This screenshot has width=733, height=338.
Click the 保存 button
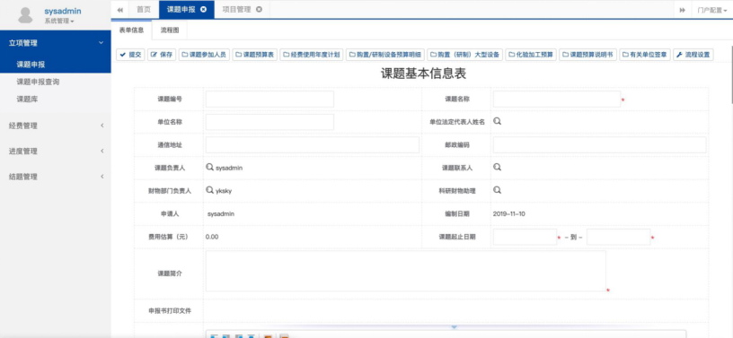[162, 55]
